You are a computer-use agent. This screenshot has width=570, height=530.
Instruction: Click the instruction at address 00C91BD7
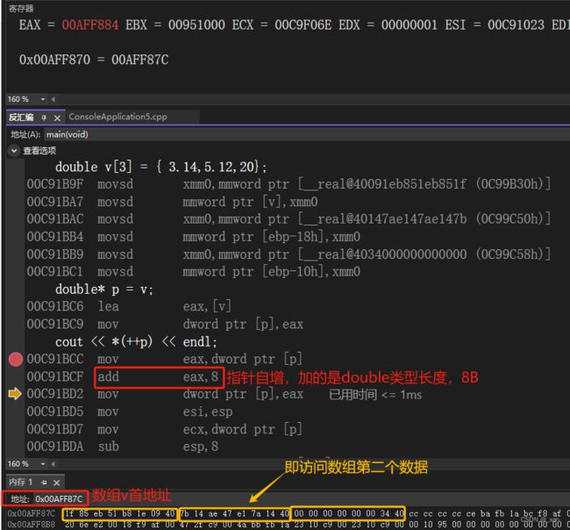point(164,429)
